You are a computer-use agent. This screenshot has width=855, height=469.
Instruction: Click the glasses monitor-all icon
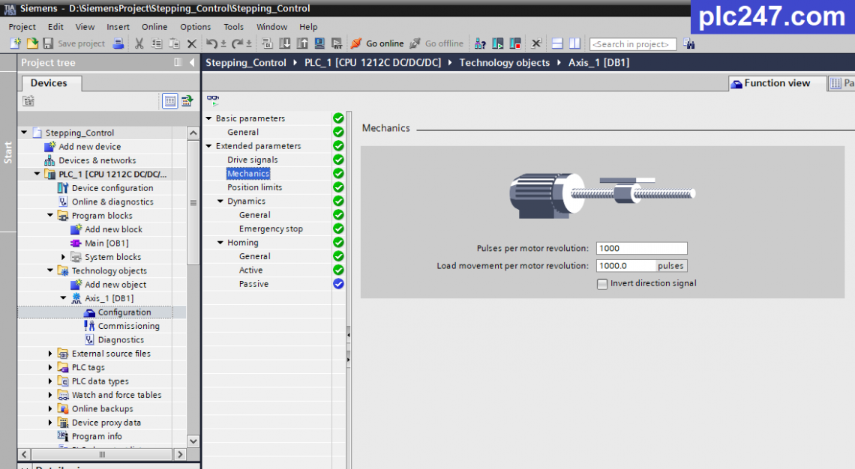213,100
